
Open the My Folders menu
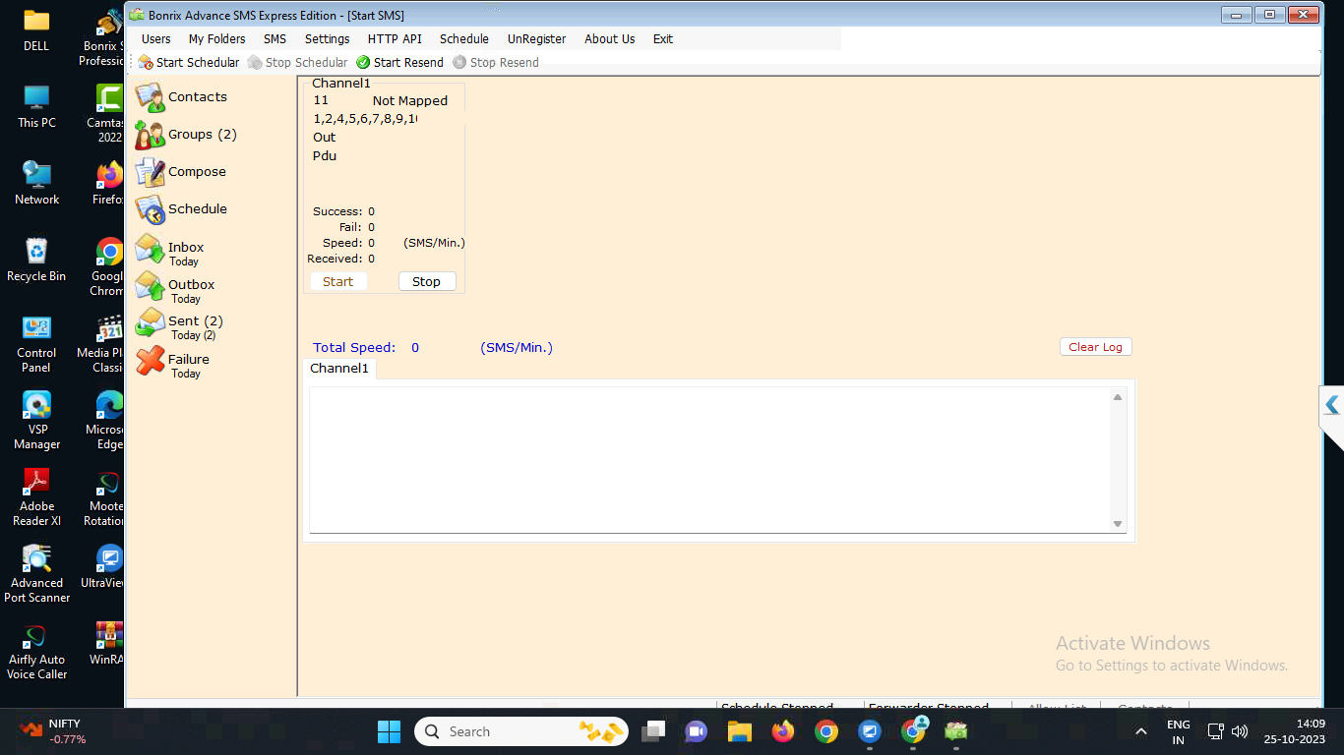[217, 39]
